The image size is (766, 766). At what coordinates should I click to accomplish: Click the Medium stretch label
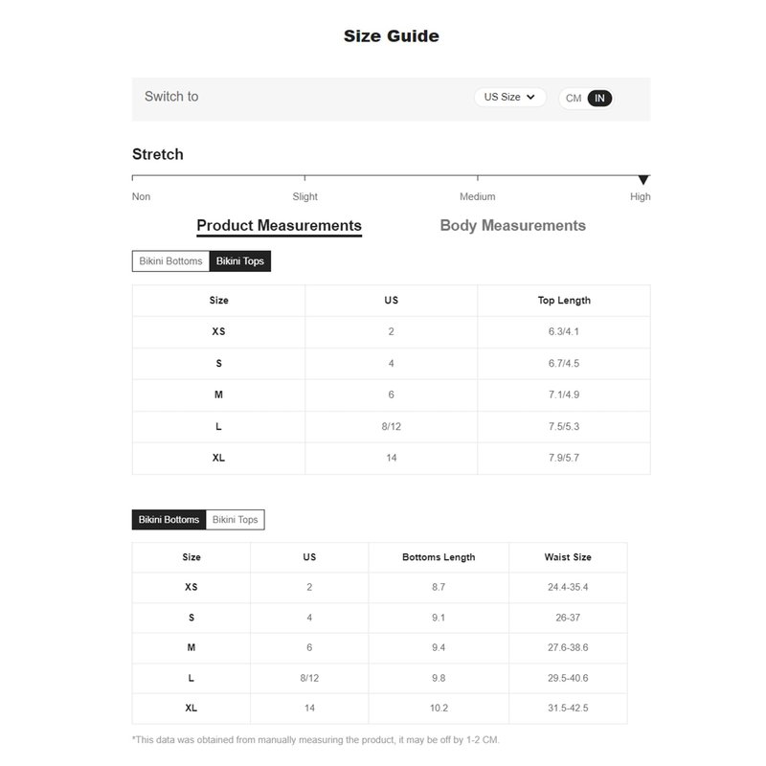pos(477,196)
